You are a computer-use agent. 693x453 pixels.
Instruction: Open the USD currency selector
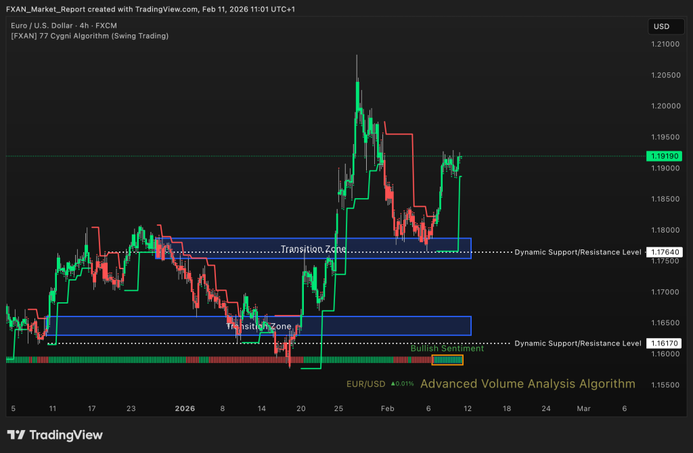coord(661,26)
